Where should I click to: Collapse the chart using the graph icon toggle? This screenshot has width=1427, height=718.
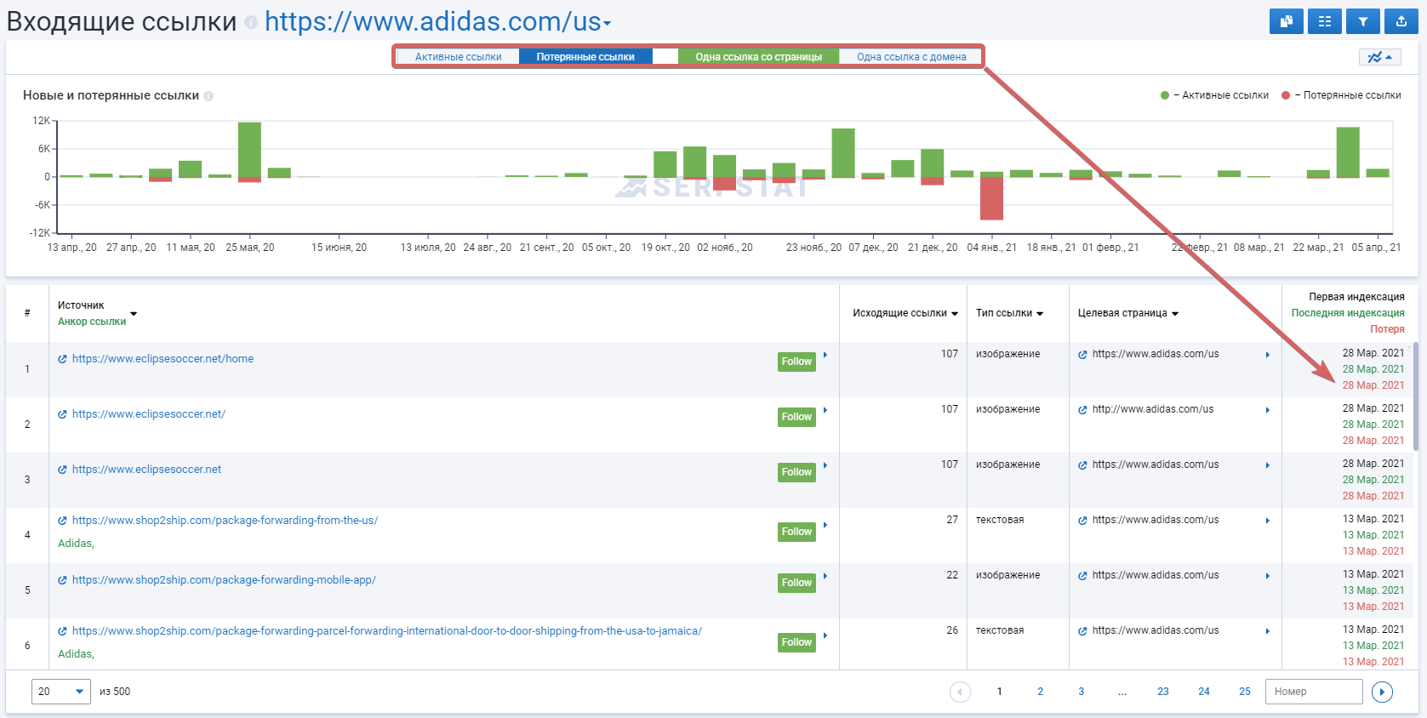click(1379, 57)
